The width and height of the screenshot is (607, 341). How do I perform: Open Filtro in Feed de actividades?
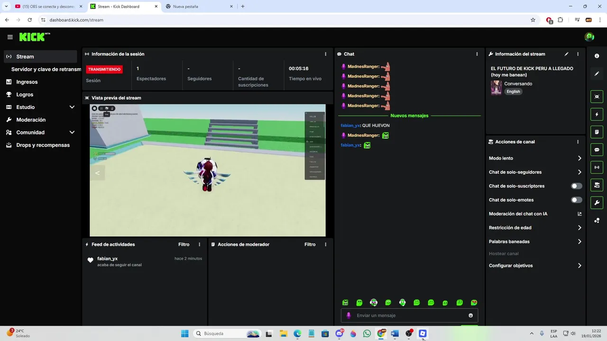pos(184,244)
